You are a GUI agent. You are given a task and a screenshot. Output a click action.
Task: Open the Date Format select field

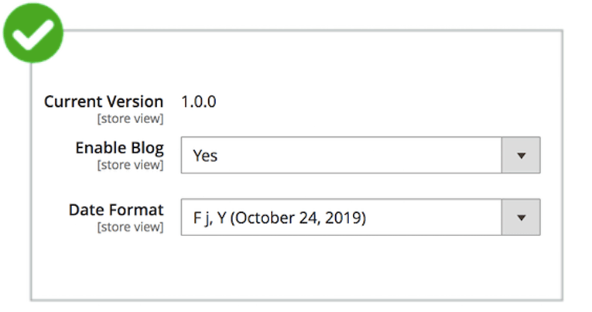pyautogui.click(x=341, y=218)
